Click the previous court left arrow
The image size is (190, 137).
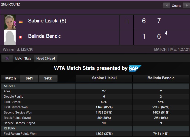[x=166, y=6]
